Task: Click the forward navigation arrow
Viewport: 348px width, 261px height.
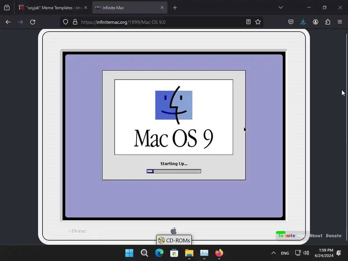Action: click(x=20, y=22)
